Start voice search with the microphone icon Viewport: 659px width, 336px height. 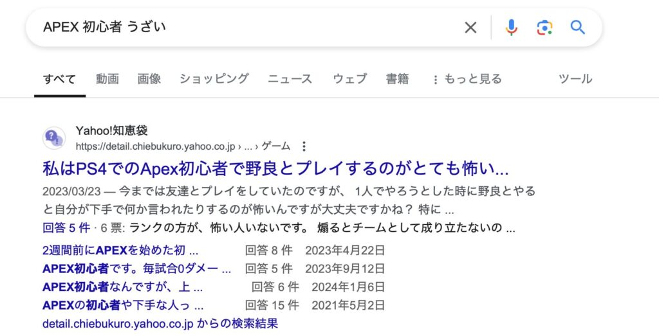pyautogui.click(x=512, y=27)
